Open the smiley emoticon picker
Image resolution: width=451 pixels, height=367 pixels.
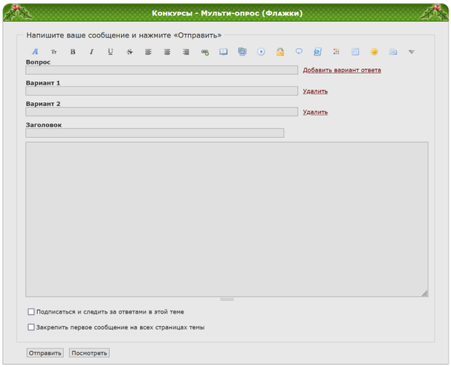[374, 52]
